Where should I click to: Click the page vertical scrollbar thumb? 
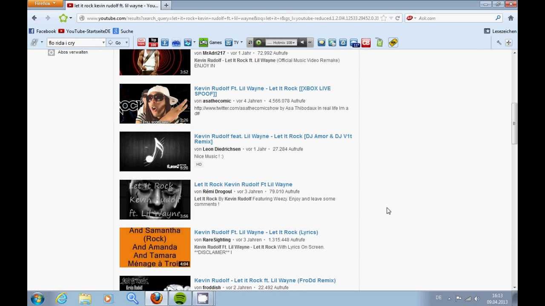coord(514,124)
